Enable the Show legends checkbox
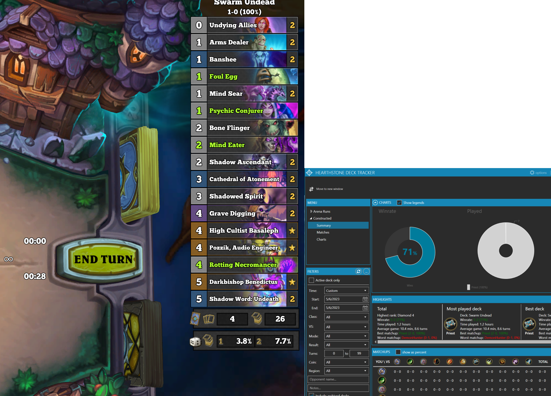Viewport: 551px width, 396px height. pos(399,202)
